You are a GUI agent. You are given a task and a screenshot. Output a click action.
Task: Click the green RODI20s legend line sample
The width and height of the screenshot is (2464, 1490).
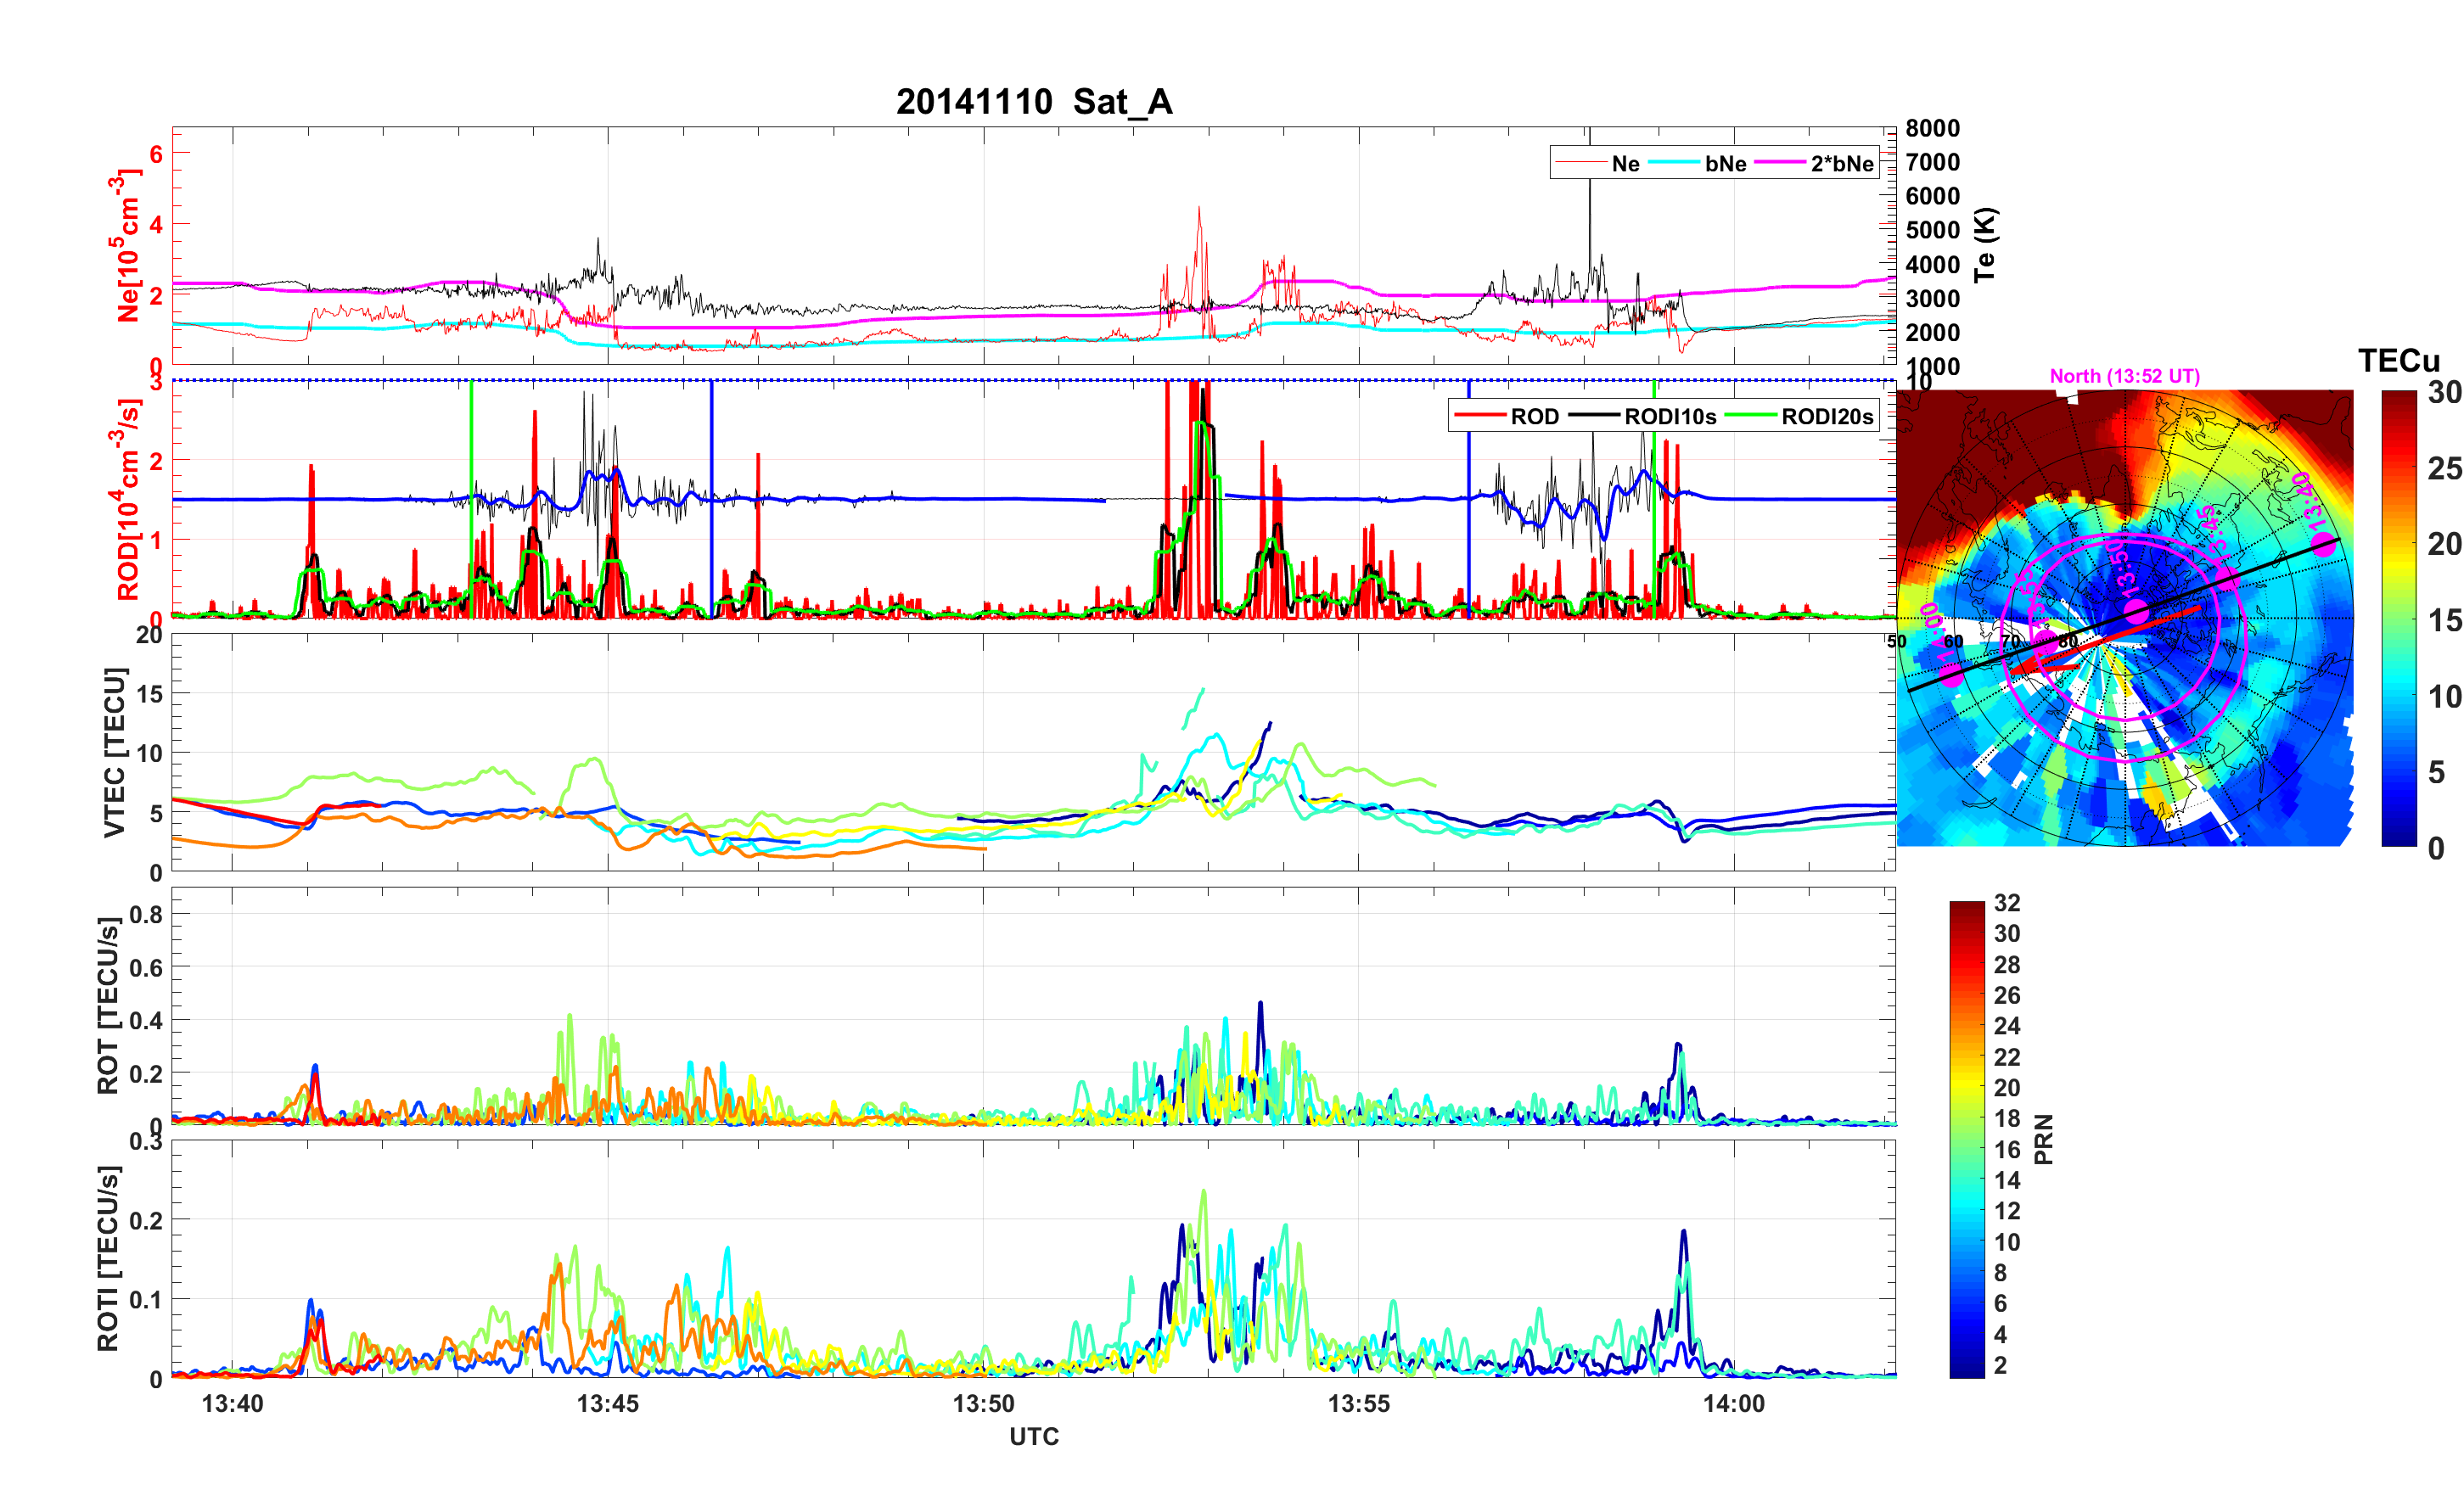click(1750, 416)
